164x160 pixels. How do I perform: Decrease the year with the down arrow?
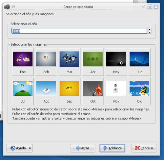click(149, 32)
